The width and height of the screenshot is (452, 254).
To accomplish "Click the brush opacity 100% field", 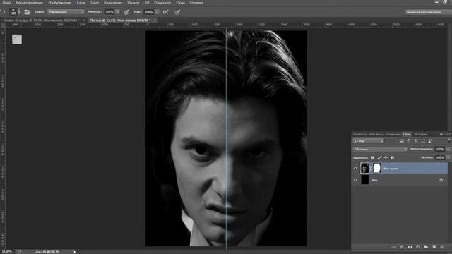I will coord(109,12).
